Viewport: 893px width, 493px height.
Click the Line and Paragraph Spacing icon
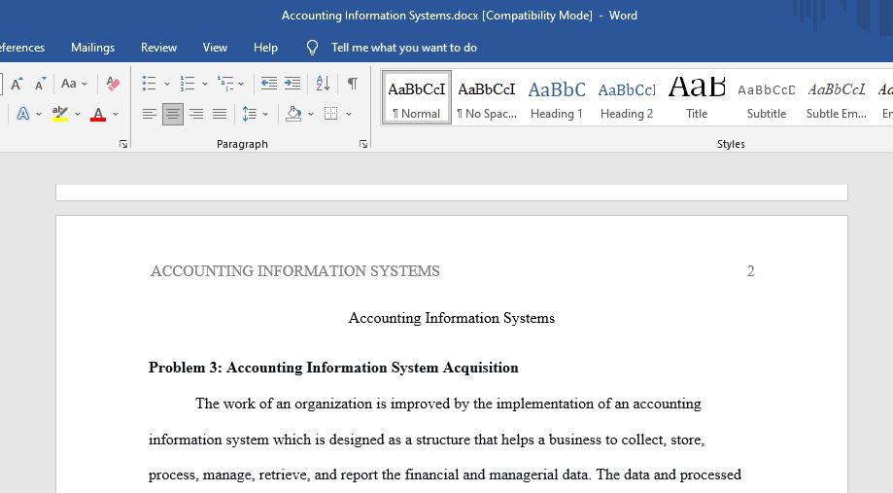tap(250, 114)
